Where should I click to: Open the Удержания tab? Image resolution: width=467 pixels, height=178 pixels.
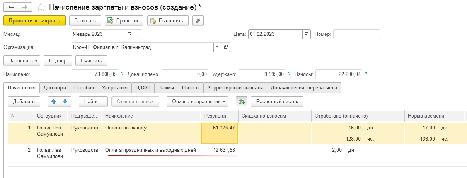coord(114,88)
